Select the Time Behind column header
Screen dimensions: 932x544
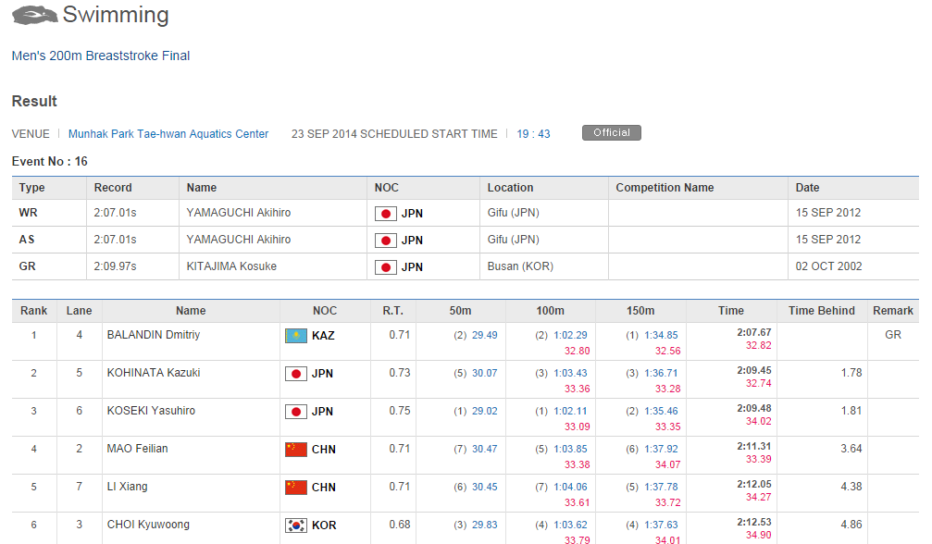822,311
